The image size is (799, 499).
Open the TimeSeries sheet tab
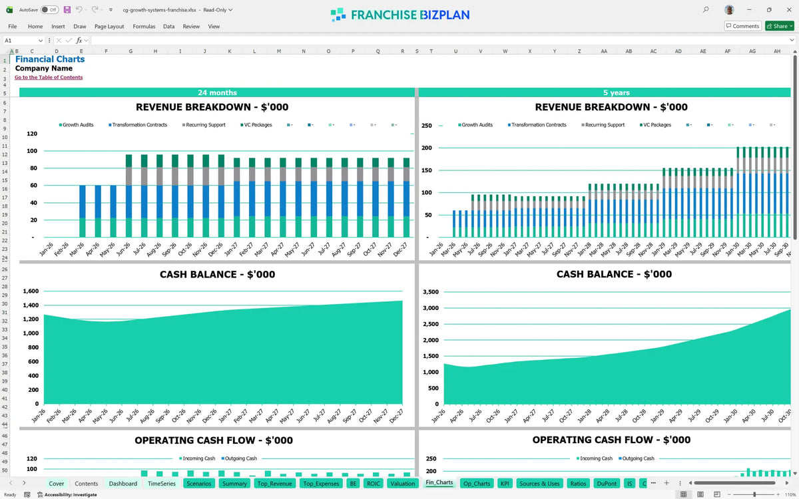(x=162, y=484)
